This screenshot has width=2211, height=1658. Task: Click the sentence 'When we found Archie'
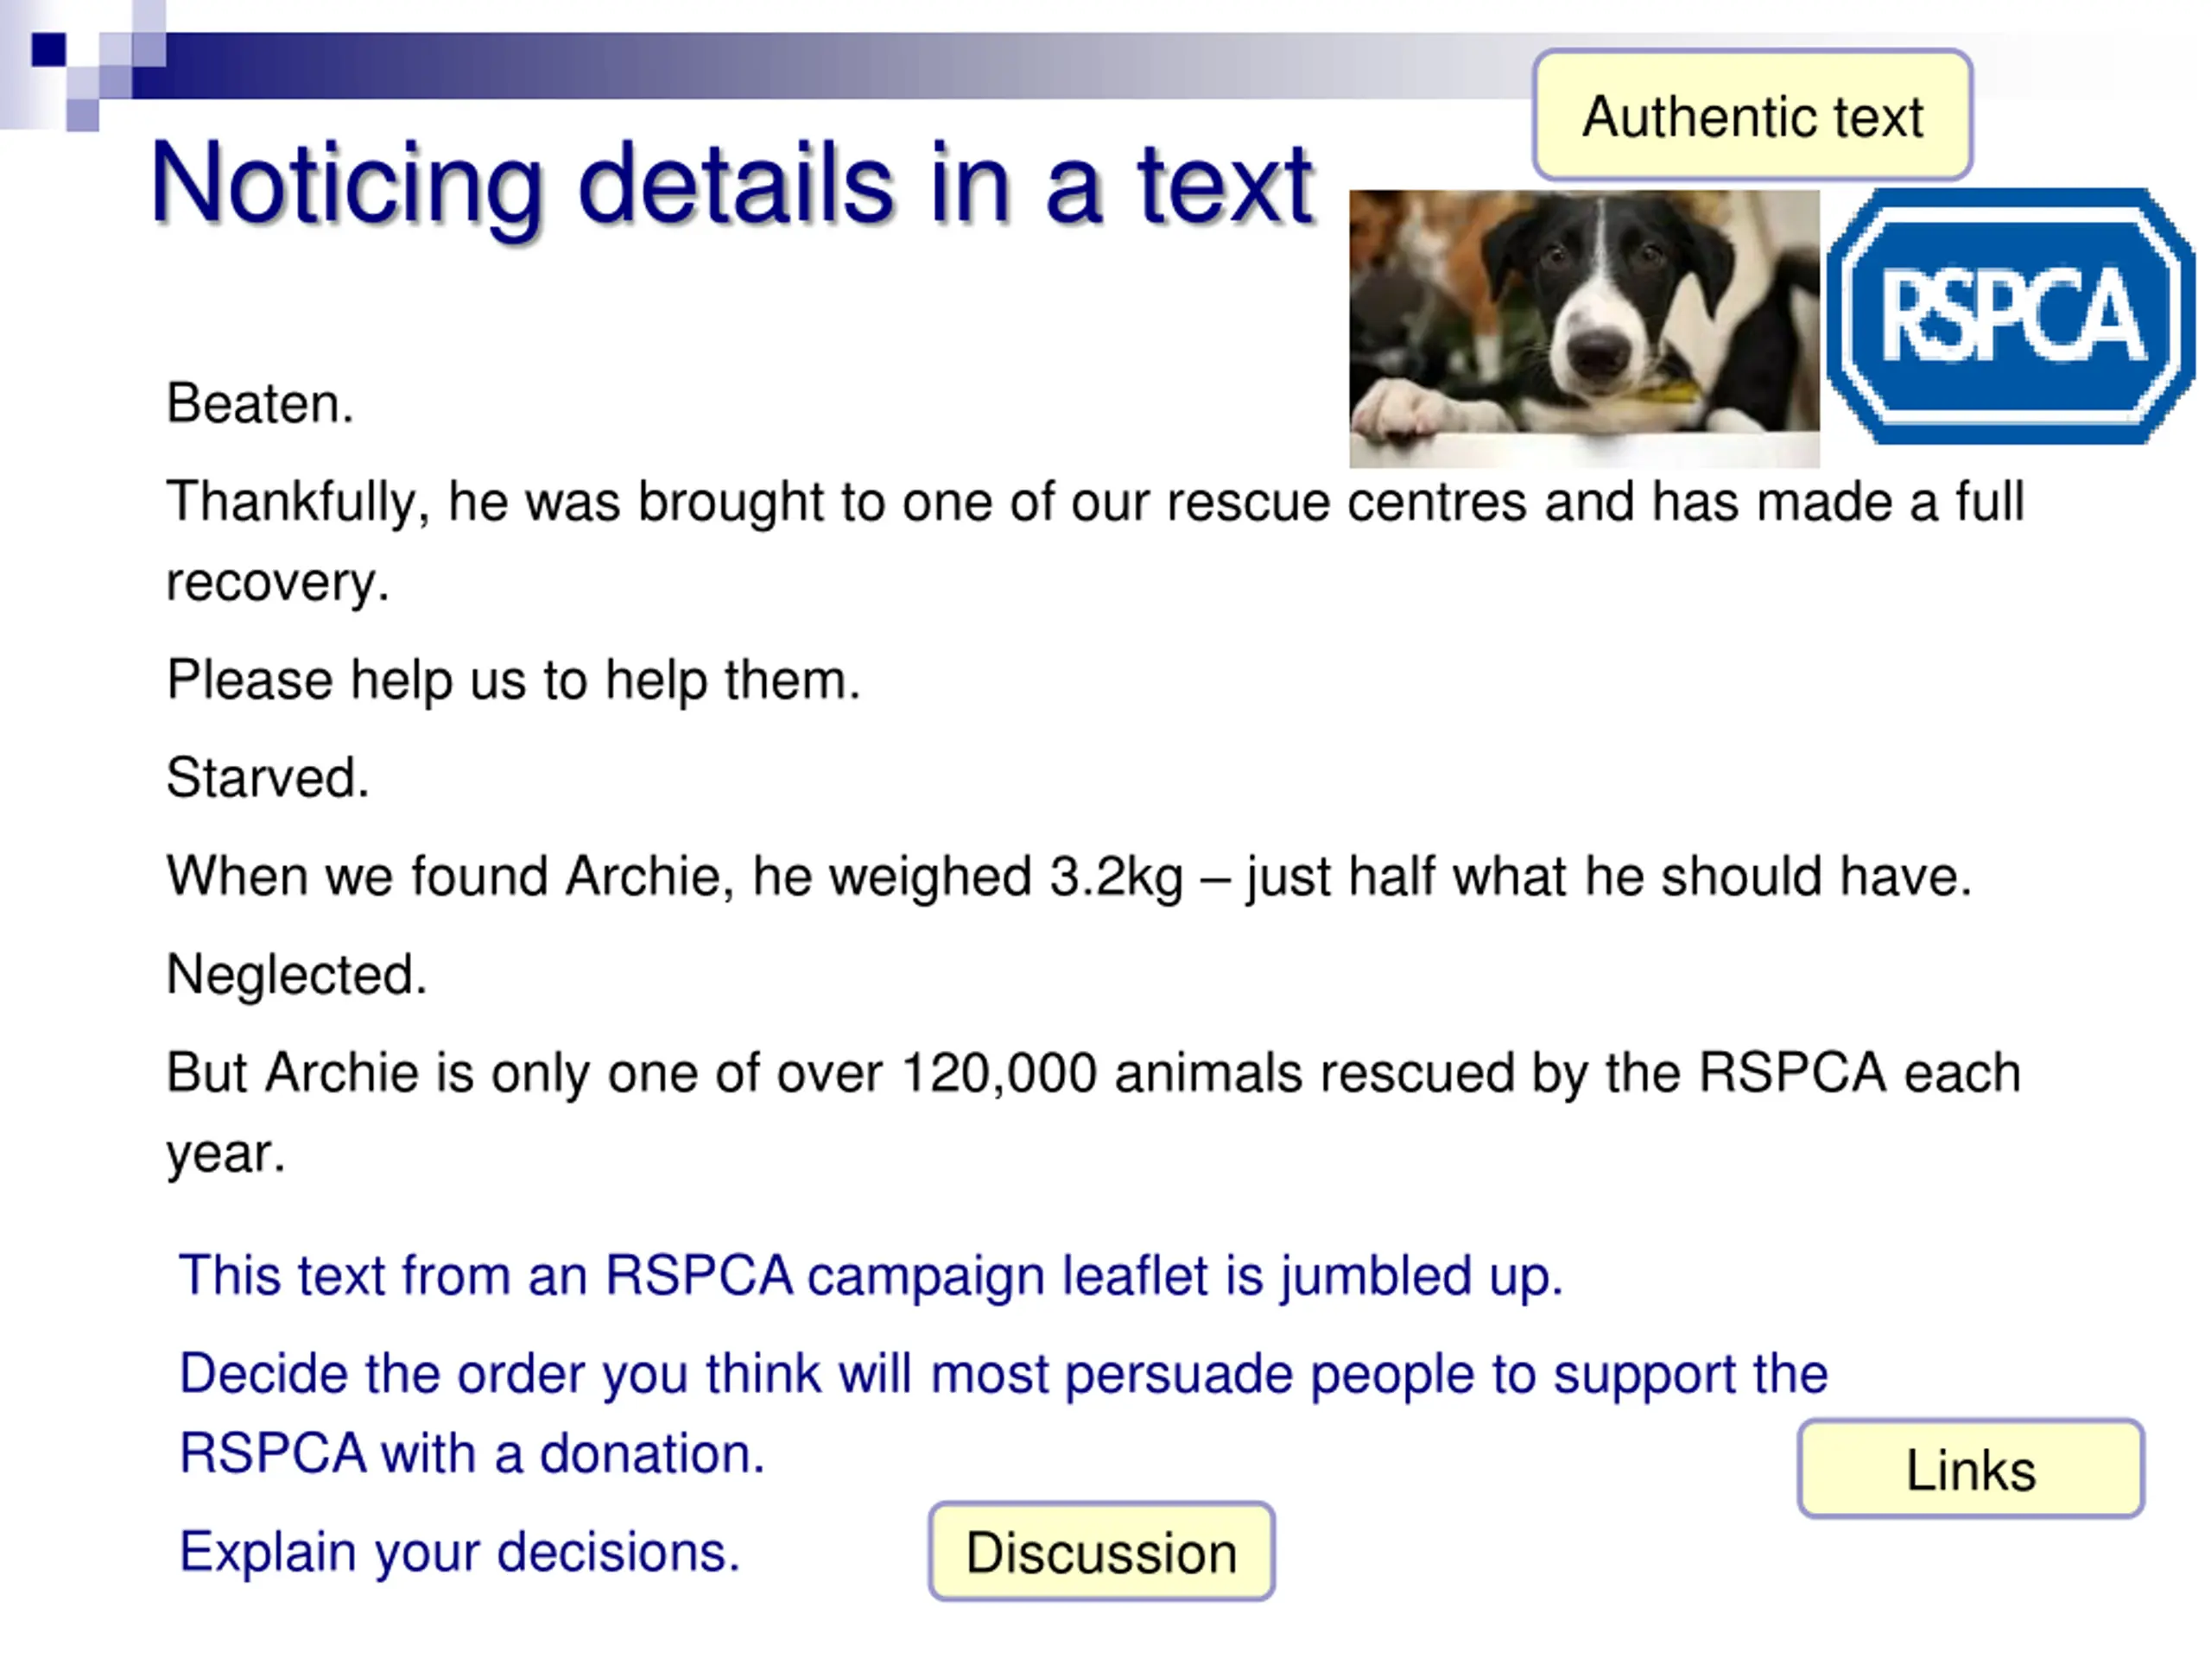tap(1068, 876)
